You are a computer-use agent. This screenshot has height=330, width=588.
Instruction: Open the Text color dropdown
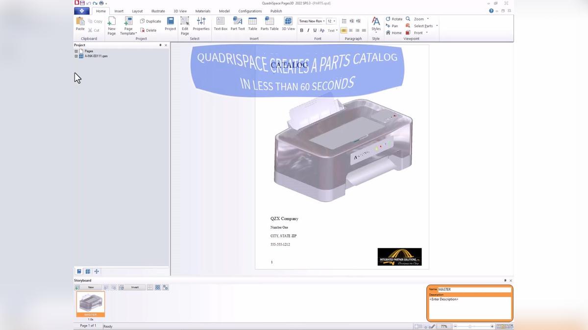332,30
